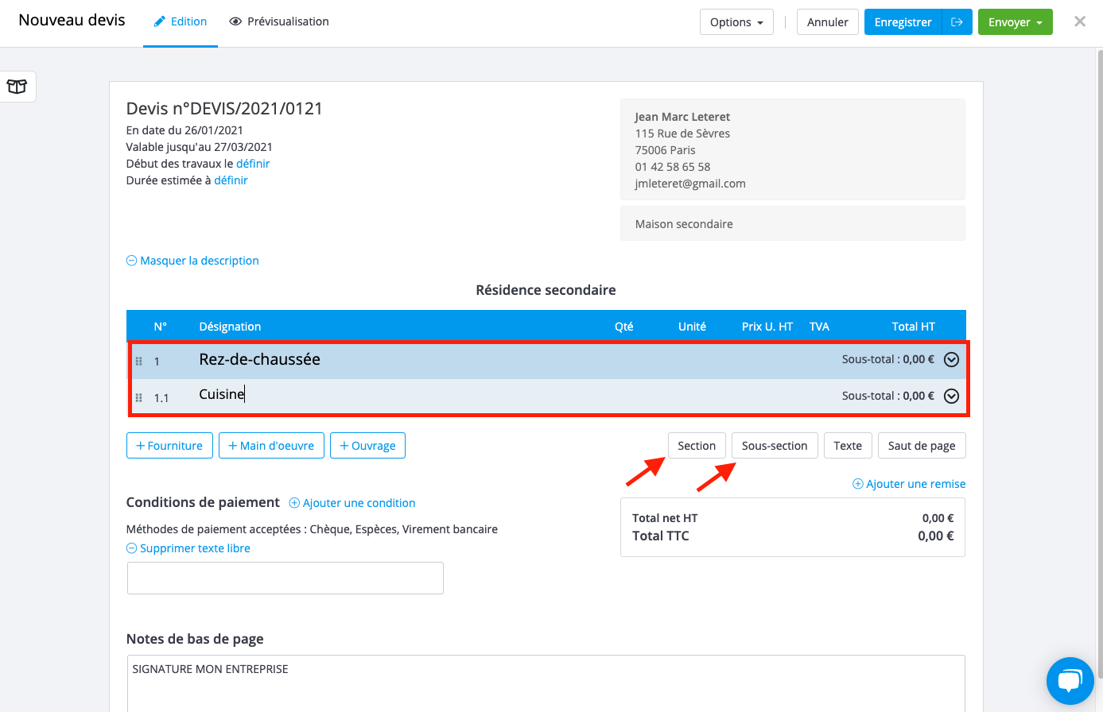Expand options for Cuisine sub-section
The width and height of the screenshot is (1103, 712).
[x=951, y=397]
